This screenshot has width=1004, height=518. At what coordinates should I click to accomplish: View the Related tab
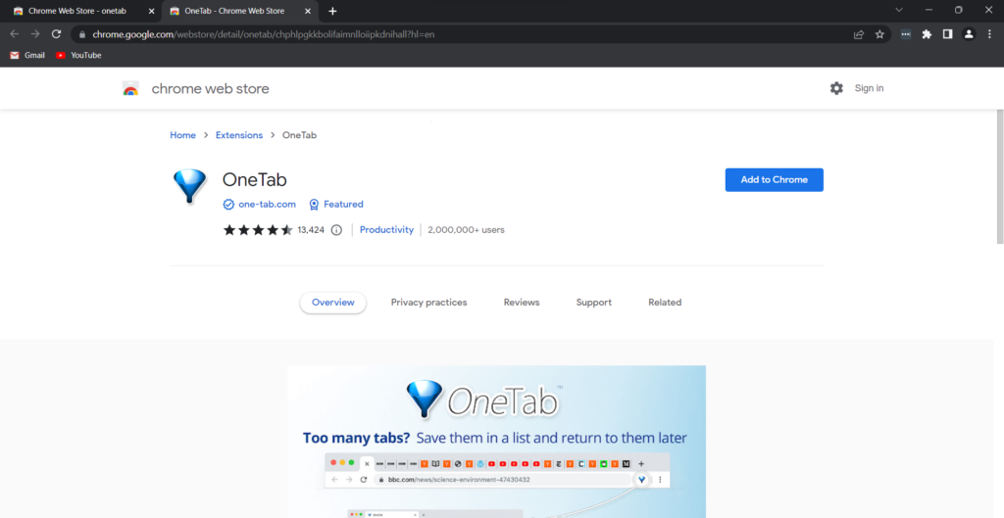click(665, 303)
